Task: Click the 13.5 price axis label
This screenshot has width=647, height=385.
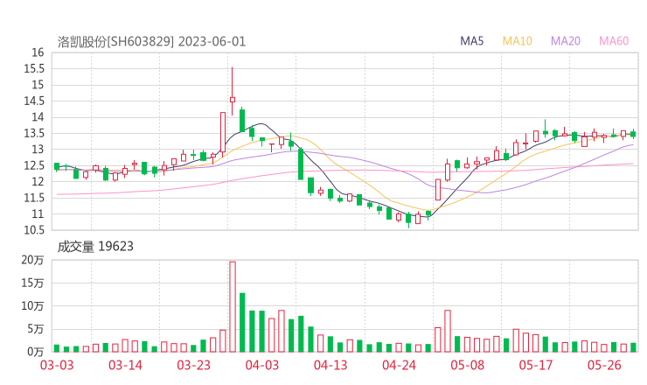Action: click(34, 133)
